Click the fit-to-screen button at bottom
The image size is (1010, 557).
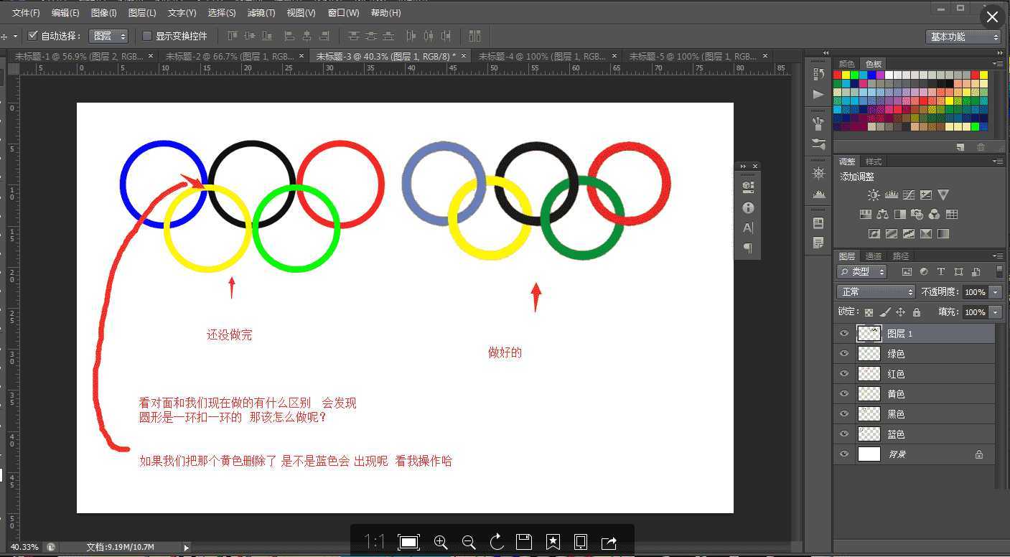408,543
